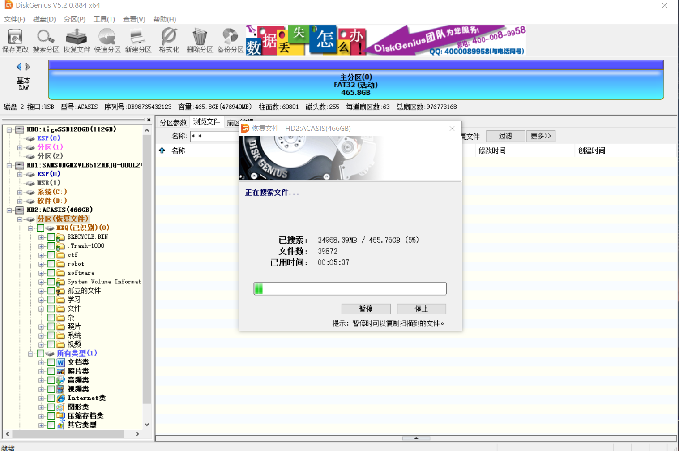Viewport: 679px width, 451px height.
Task: Expand the 系统(C:) partition node
Action: [20, 192]
